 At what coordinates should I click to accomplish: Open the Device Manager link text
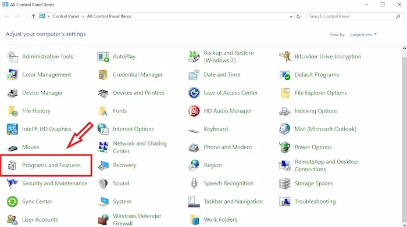point(42,93)
